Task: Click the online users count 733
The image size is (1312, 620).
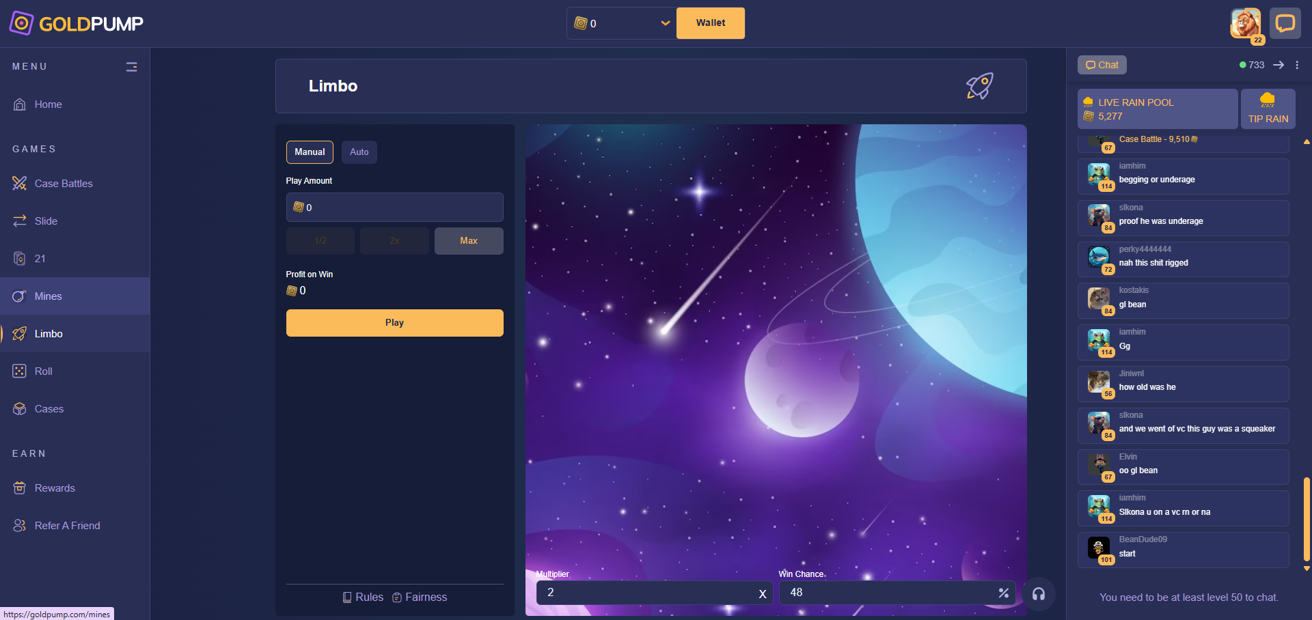Action: pos(1252,65)
